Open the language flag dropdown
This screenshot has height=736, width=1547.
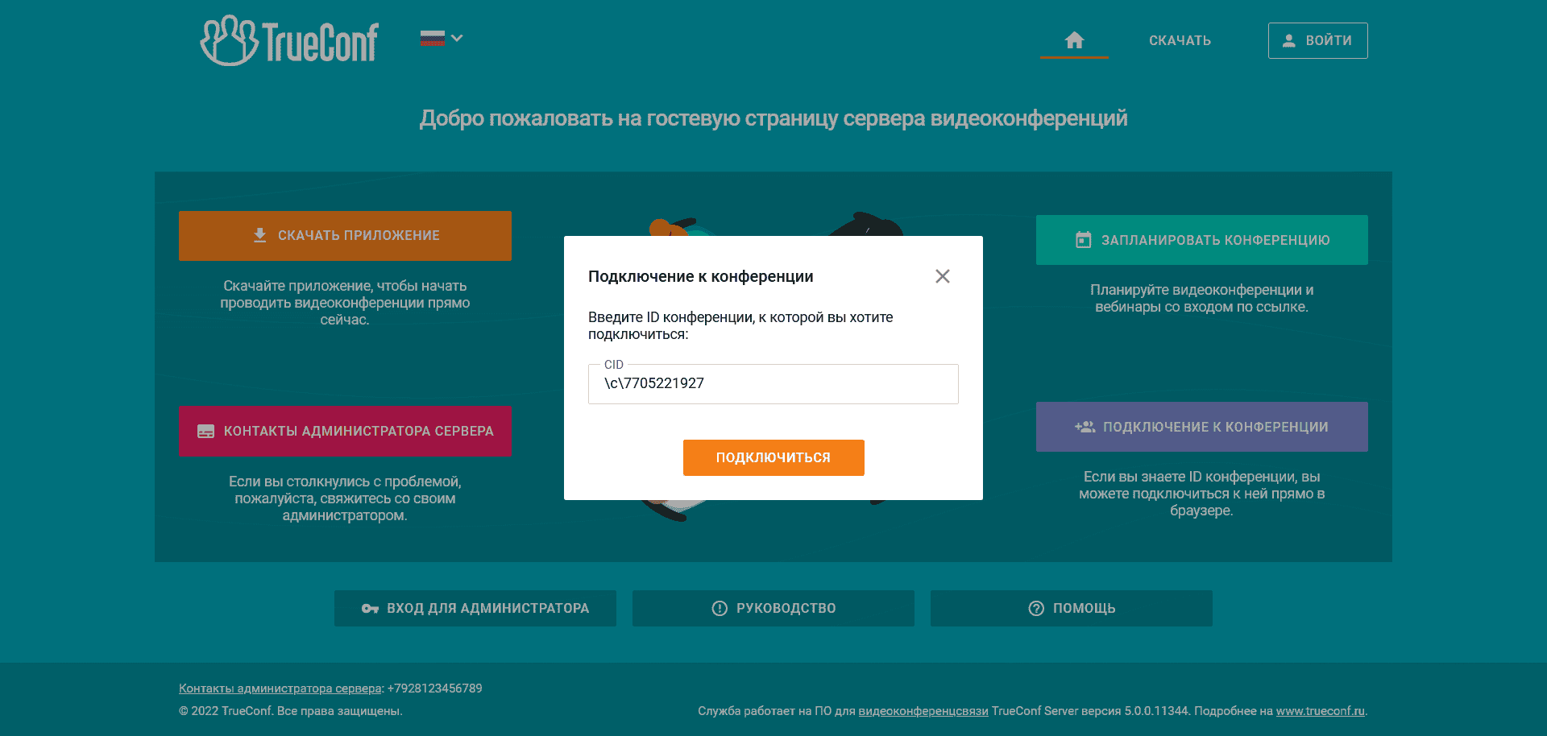tap(441, 39)
